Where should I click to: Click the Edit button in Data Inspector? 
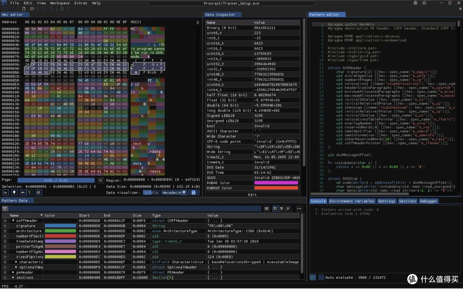(x=253, y=195)
